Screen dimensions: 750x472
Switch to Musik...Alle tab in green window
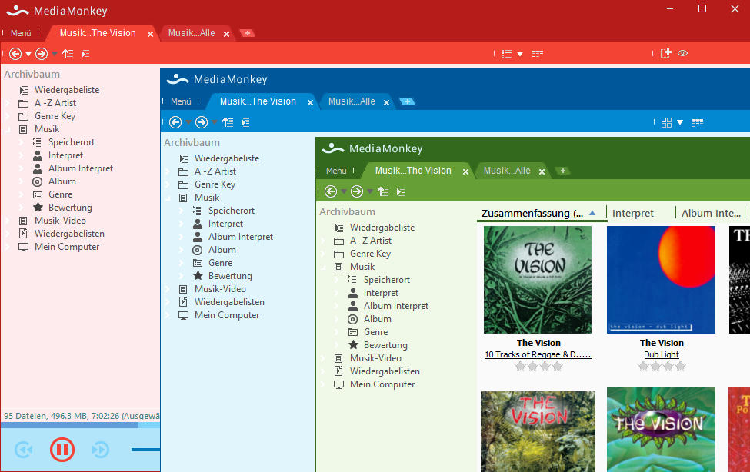pos(507,171)
